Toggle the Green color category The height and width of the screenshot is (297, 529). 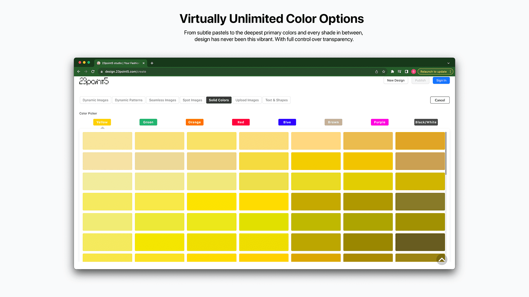point(148,122)
